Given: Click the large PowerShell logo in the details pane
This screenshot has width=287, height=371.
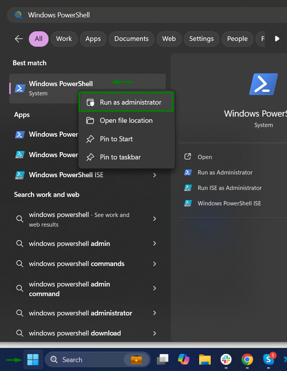Looking at the screenshot, I should pyautogui.click(x=264, y=84).
